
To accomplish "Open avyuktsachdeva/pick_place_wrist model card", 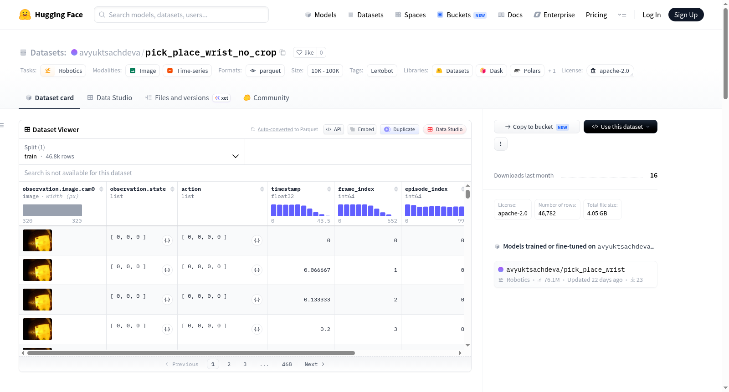I will pos(575,275).
